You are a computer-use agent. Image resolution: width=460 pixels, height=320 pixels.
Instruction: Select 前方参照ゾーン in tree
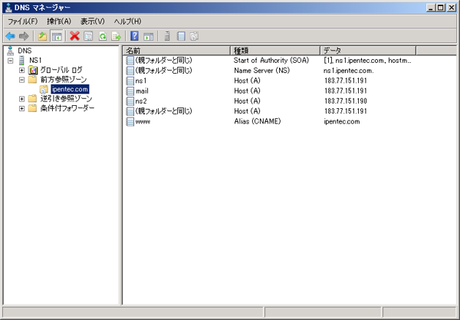point(64,80)
